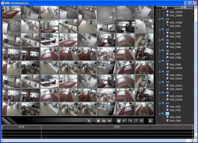This screenshot has height=143, width=198.
Task: Go to previous page of camera feeds
Action: (124, 121)
